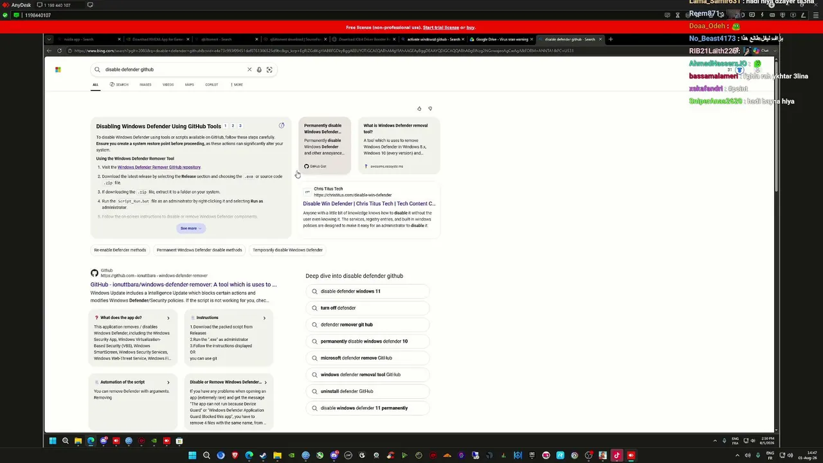Viewport: 823px width, 463px height.
Task: Search suggestion 'defender remover git hub'
Action: tap(367, 325)
